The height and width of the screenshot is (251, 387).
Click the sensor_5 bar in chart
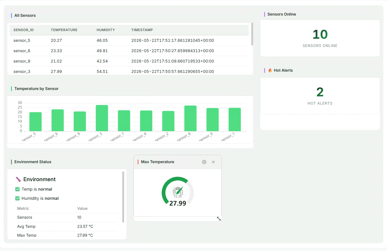coord(35,122)
